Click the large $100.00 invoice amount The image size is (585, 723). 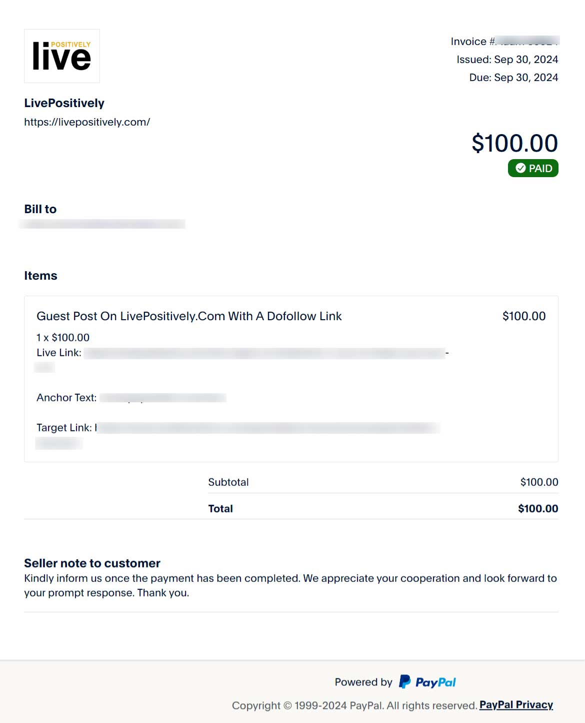(514, 144)
